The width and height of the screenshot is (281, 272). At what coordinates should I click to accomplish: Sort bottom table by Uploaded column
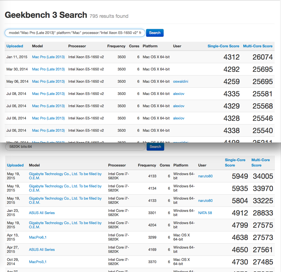click(x=15, y=165)
